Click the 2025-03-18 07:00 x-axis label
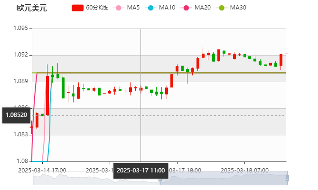318x190 pixels. (x=245, y=170)
